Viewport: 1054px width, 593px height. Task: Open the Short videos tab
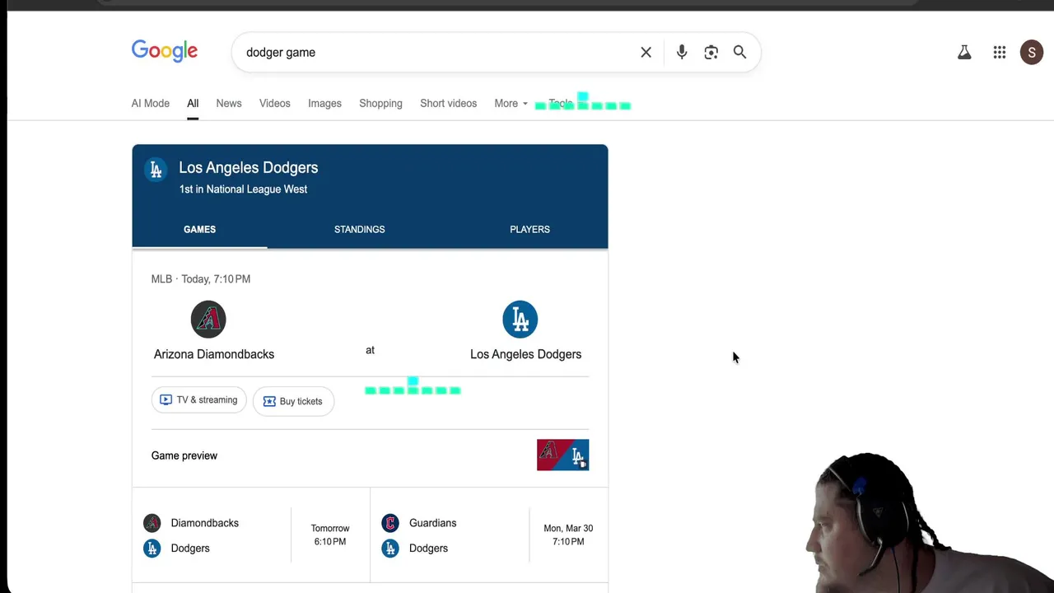coord(449,104)
